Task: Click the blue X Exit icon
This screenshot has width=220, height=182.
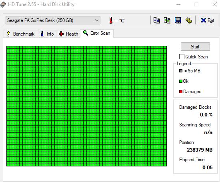Action: 203,20
